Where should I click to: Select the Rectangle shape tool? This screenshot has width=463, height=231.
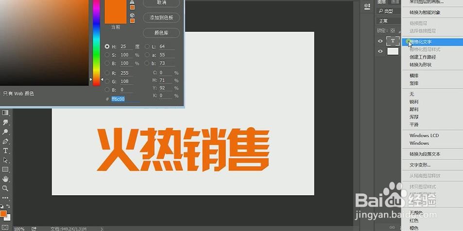click(x=5, y=169)
